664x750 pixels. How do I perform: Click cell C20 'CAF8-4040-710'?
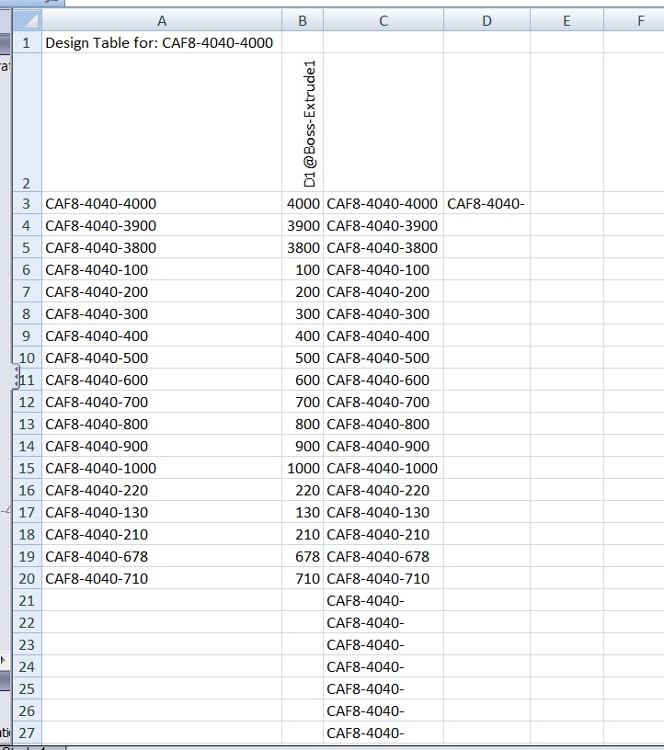click(x=384, y=578)
